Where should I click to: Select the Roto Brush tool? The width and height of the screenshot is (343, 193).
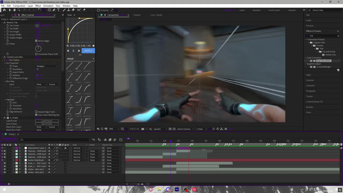79,10
